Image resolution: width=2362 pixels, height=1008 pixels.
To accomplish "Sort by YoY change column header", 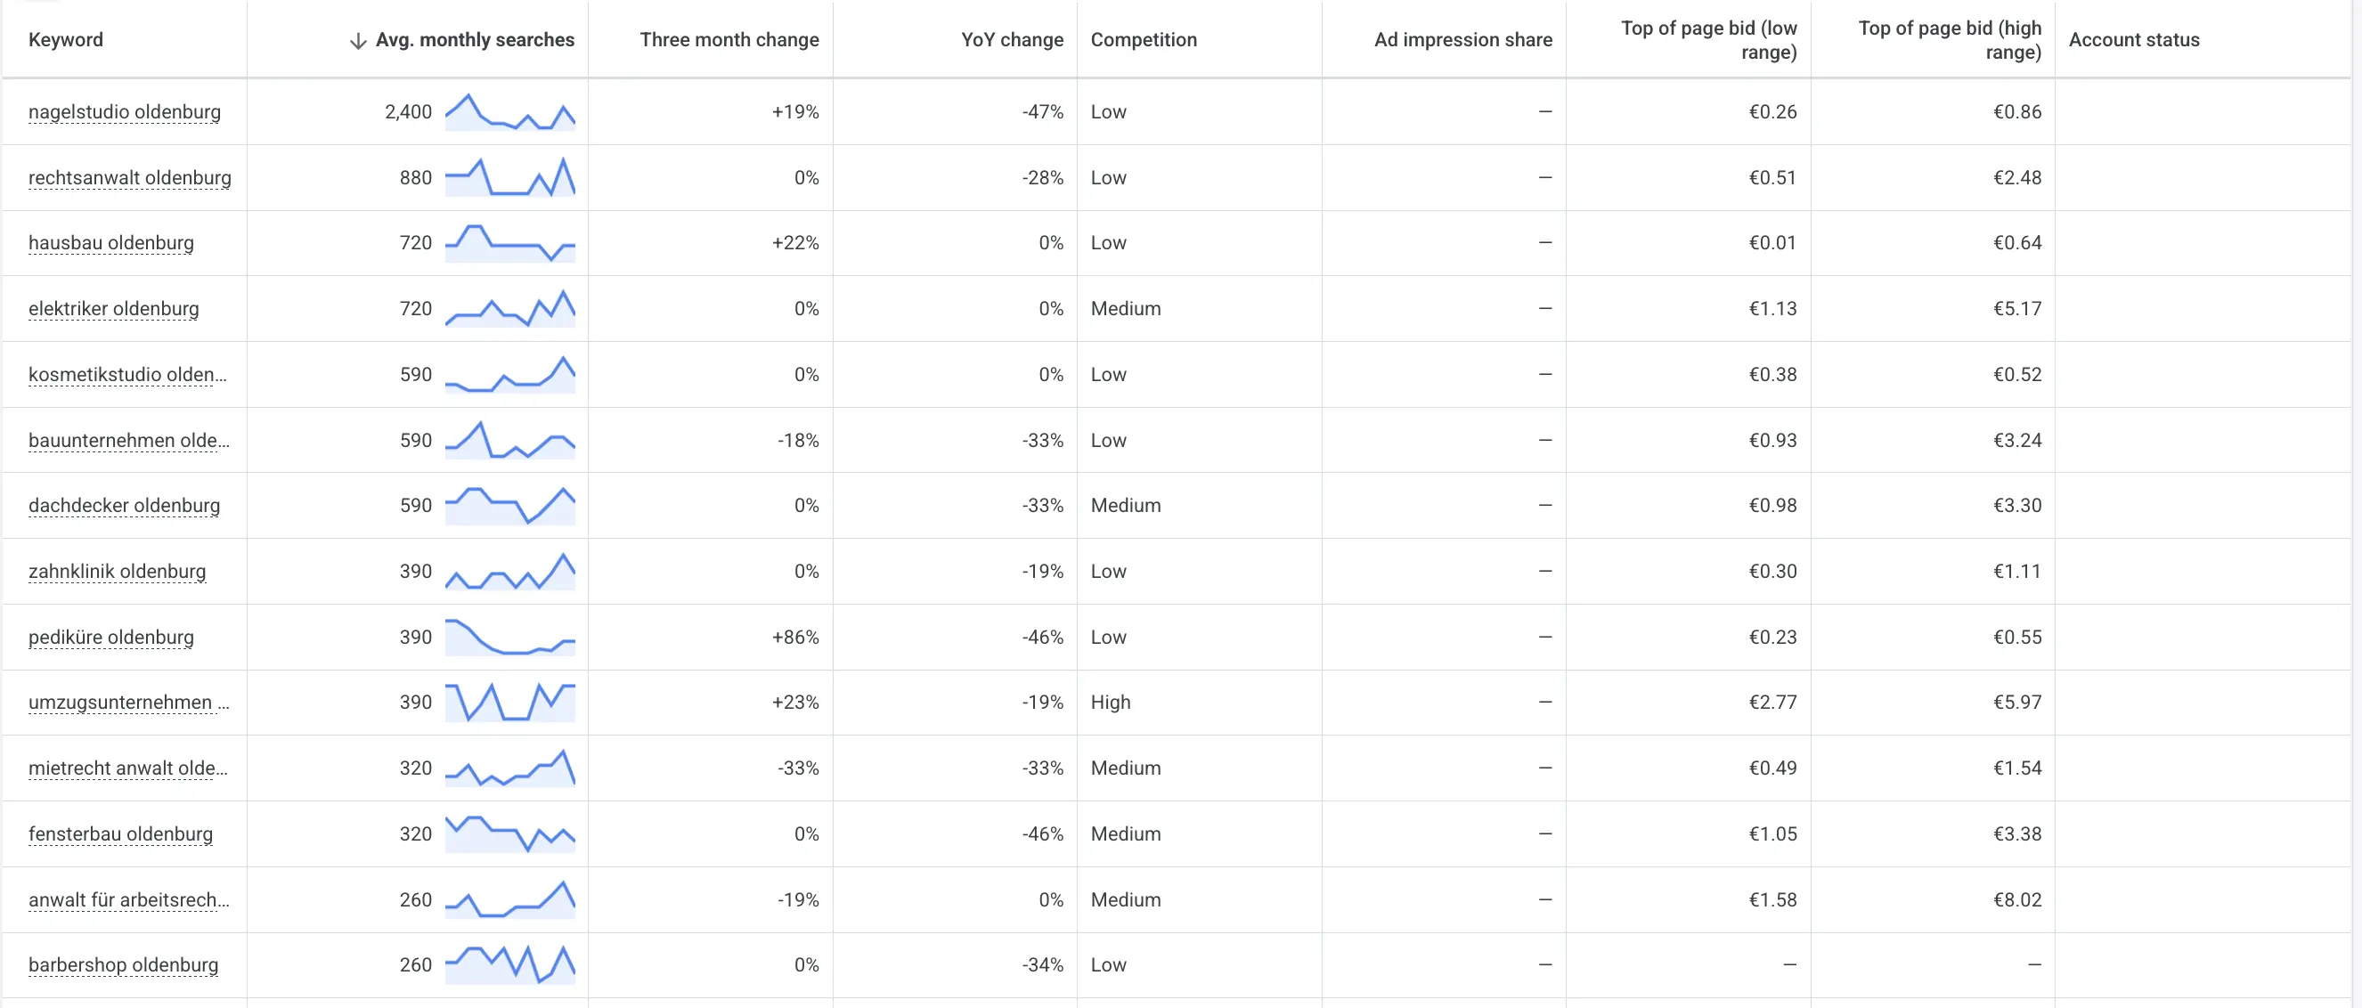I will pyautogui.click(x=1013, y=39).
